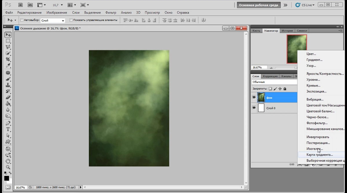This screenshot has width=347, height=193.
Task: Select the Hand tool
Action: click(8, 161)
